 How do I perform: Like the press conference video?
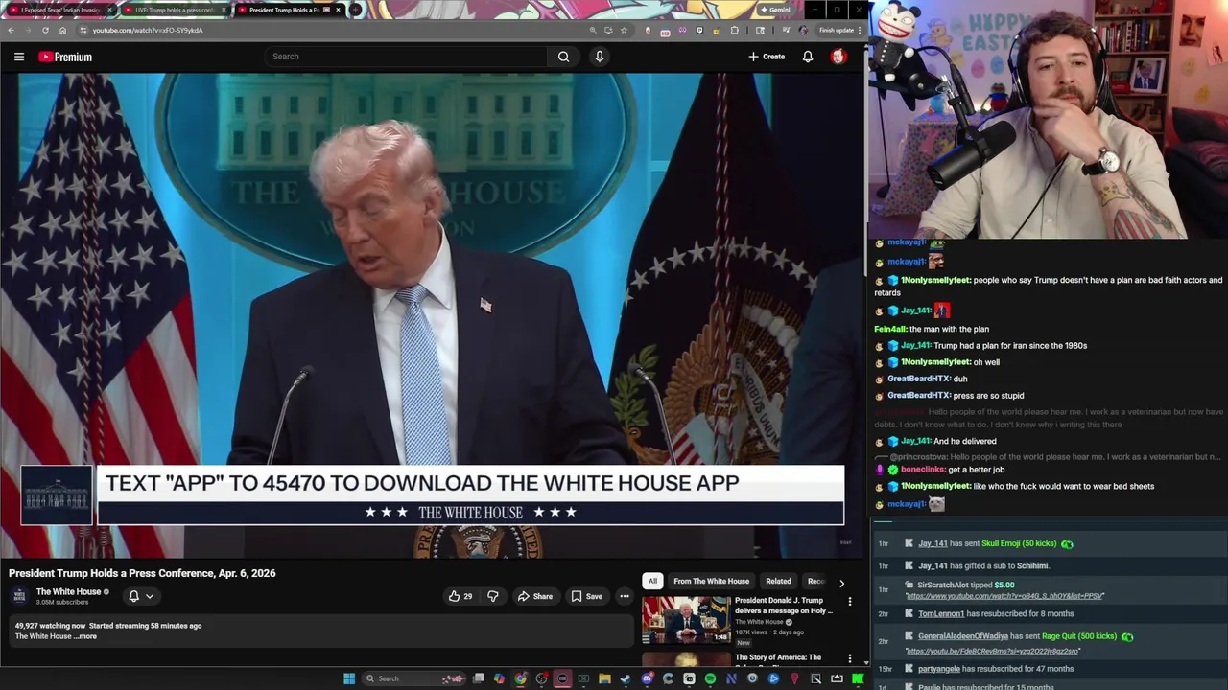click(x=460, y=596)
